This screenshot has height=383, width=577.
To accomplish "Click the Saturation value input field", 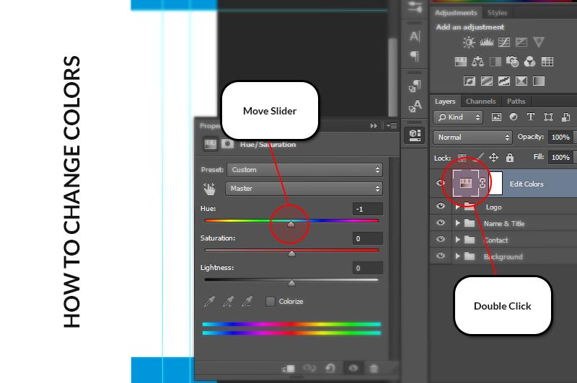I will (367, 238).
